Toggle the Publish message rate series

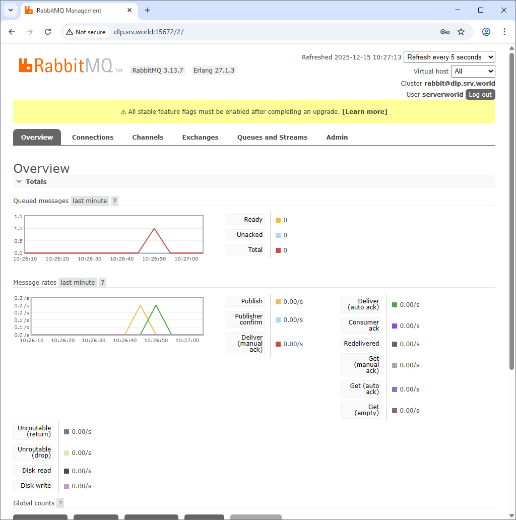(245, 301)
